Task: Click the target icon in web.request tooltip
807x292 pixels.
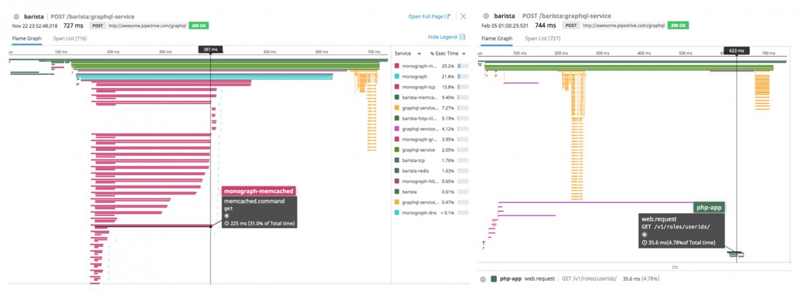Action: point(645,235)
